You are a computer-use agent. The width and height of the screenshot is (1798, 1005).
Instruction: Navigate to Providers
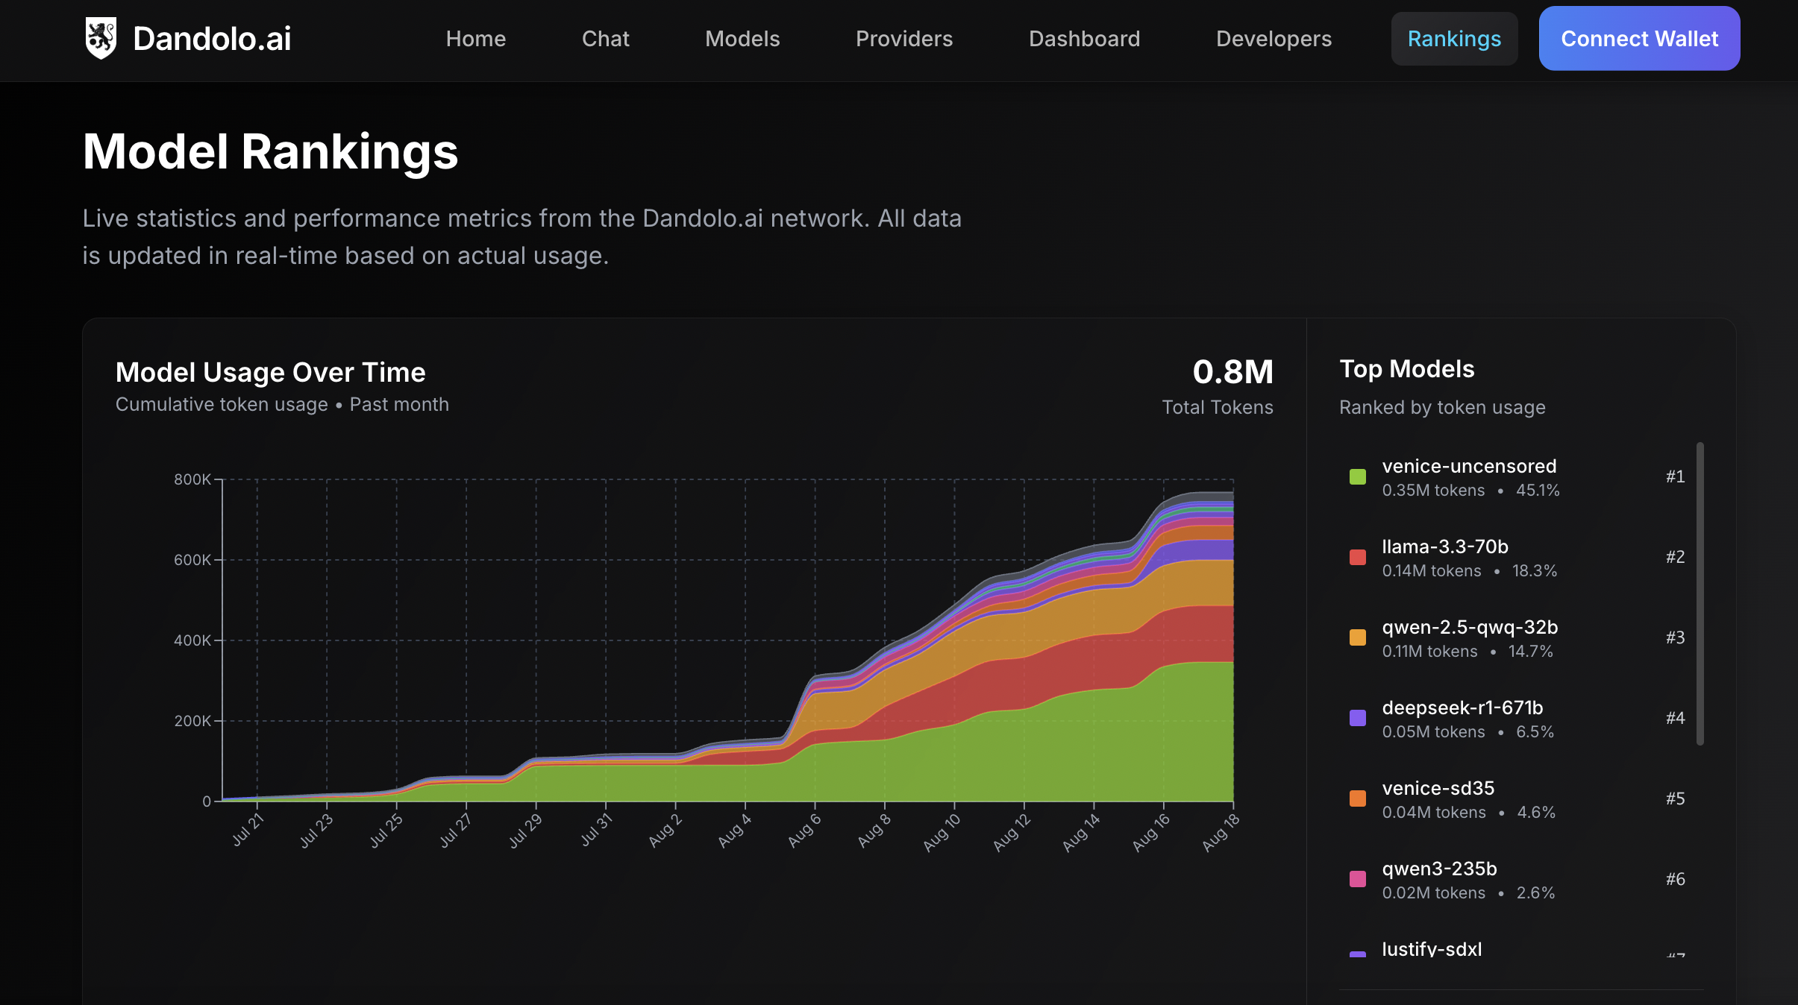904,39
